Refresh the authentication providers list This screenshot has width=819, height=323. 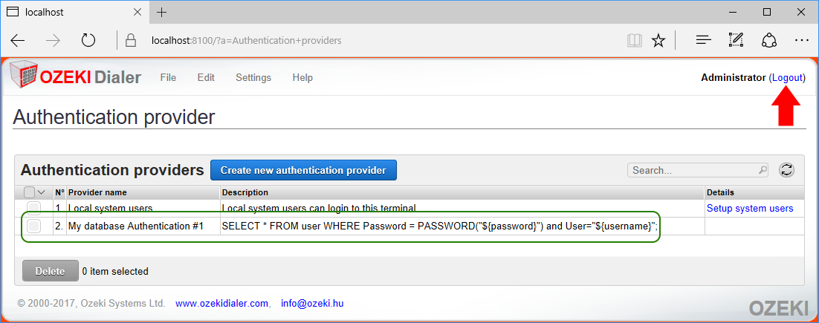pyautogui.click(x=786, y=170)
